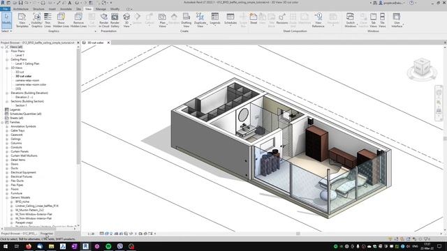Screen dimensions: 447x251
Task: Click Save icon in quick access toolbar
Action: click(x=20, y=3)
